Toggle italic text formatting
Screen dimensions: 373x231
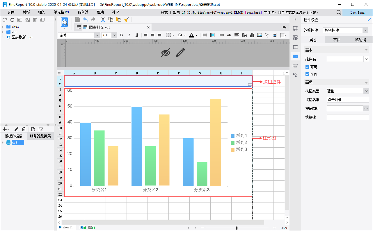pyautogui.click(x=129, y=35)
